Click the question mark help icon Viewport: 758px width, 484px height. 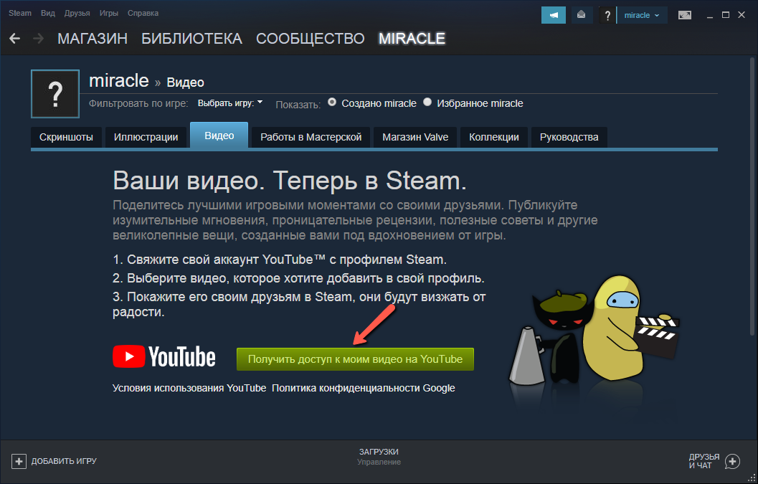tap(607, 15)
